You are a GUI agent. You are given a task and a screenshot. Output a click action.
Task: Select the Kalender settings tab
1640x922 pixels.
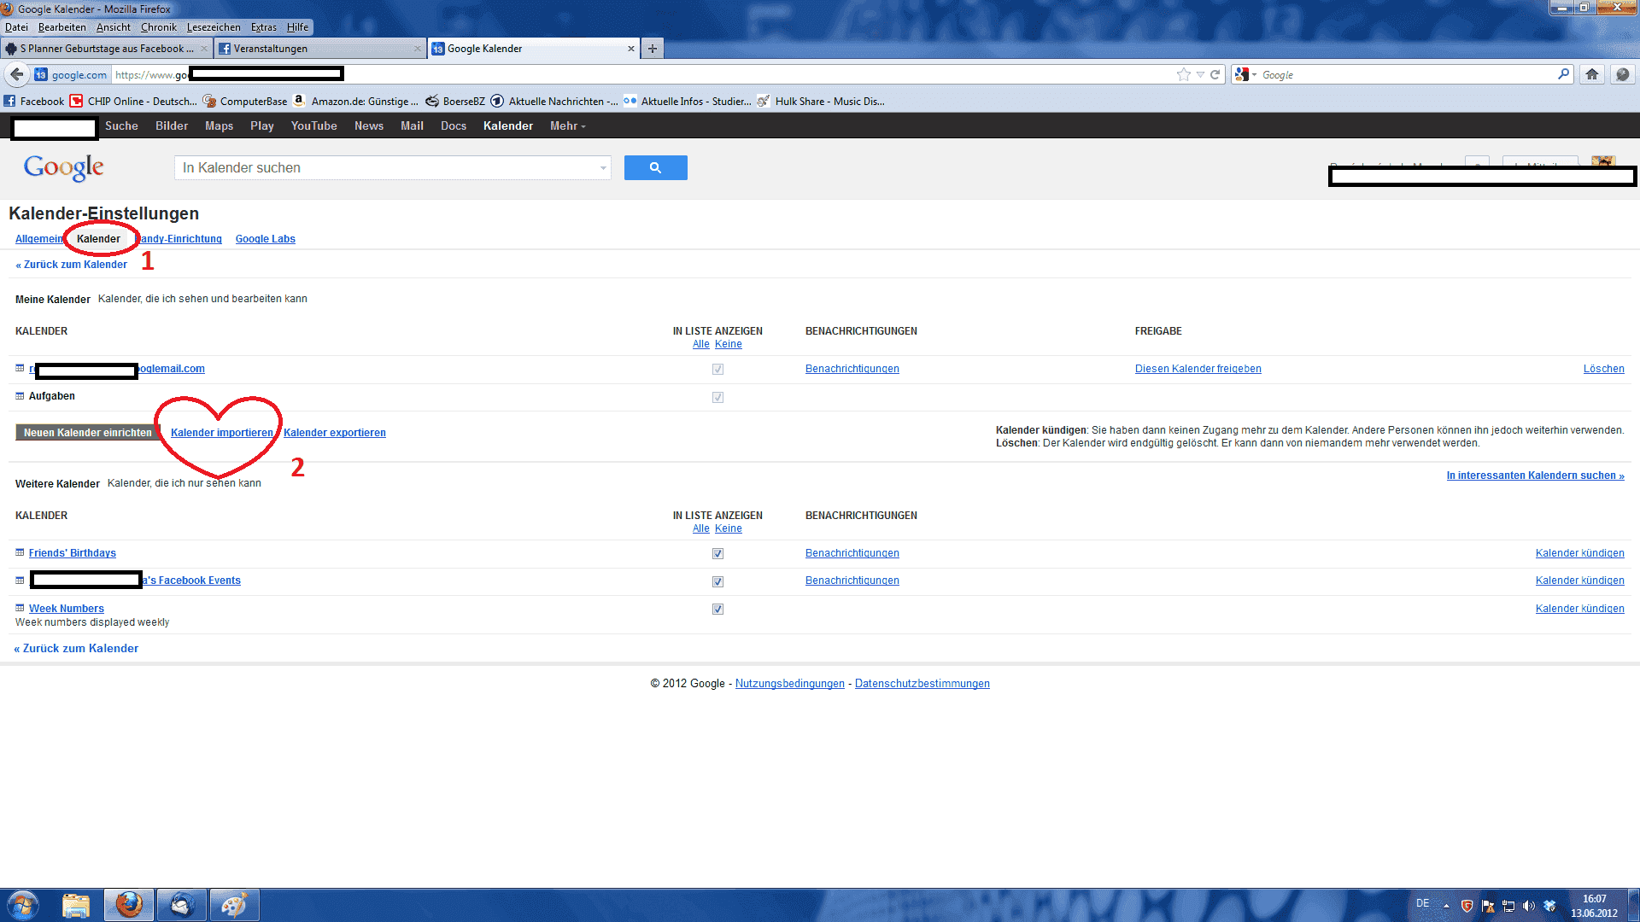98,239
